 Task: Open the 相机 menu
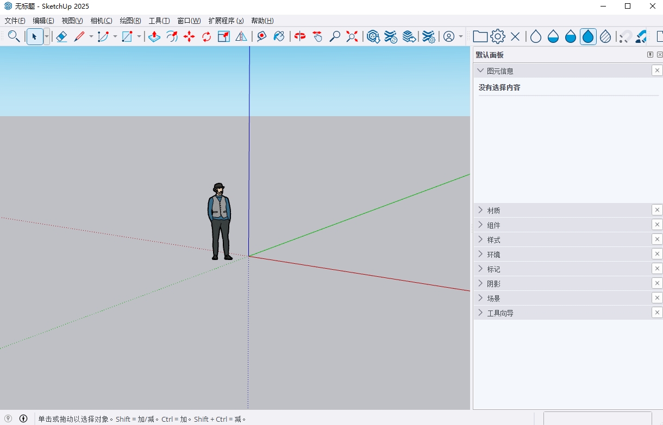(x=101, y=21)
